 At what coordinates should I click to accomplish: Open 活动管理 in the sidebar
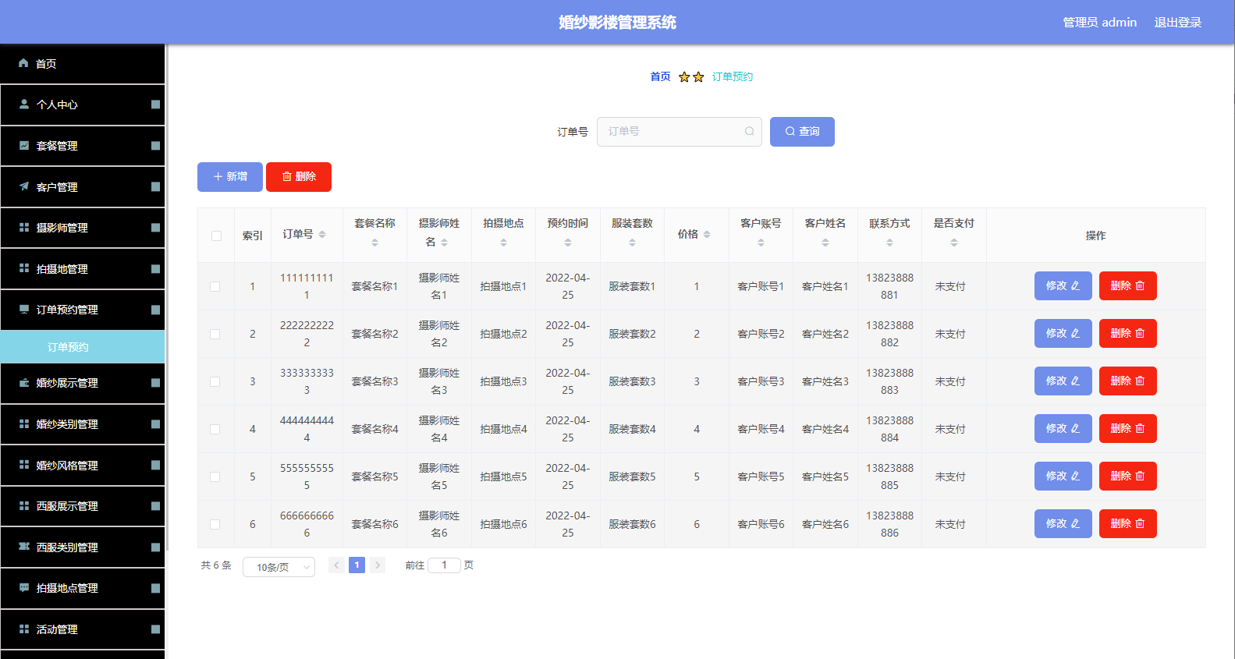[x=83, y=629]
